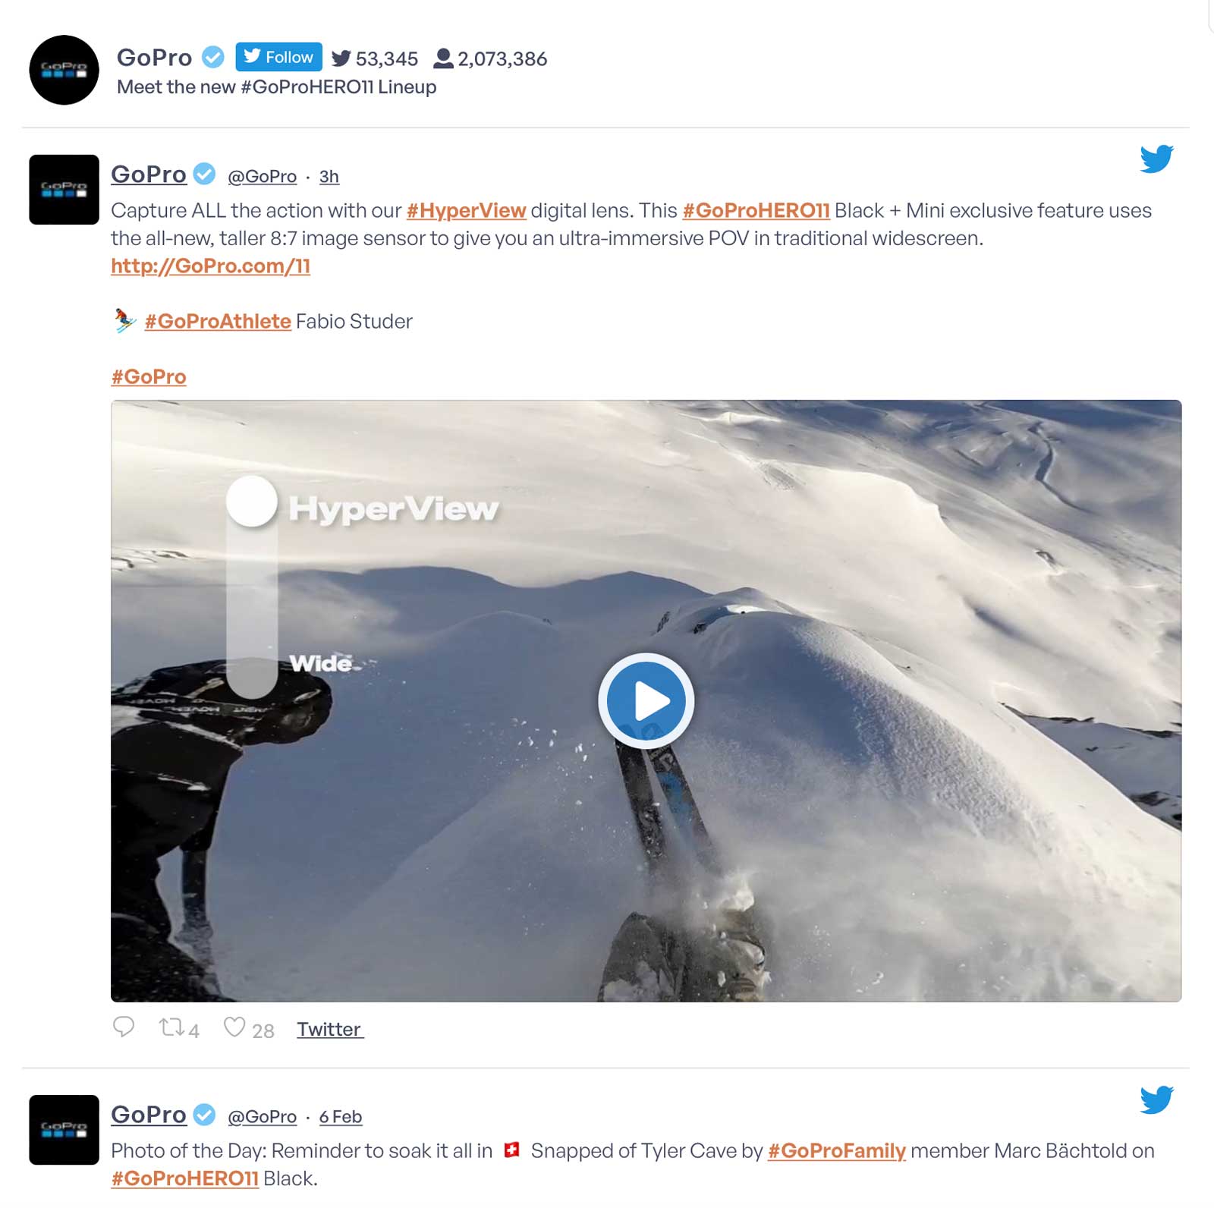This screenshot has width=1214, height=1208.
Task: Click the HyperView lens slider knob in video
Action: click(252, 501)
